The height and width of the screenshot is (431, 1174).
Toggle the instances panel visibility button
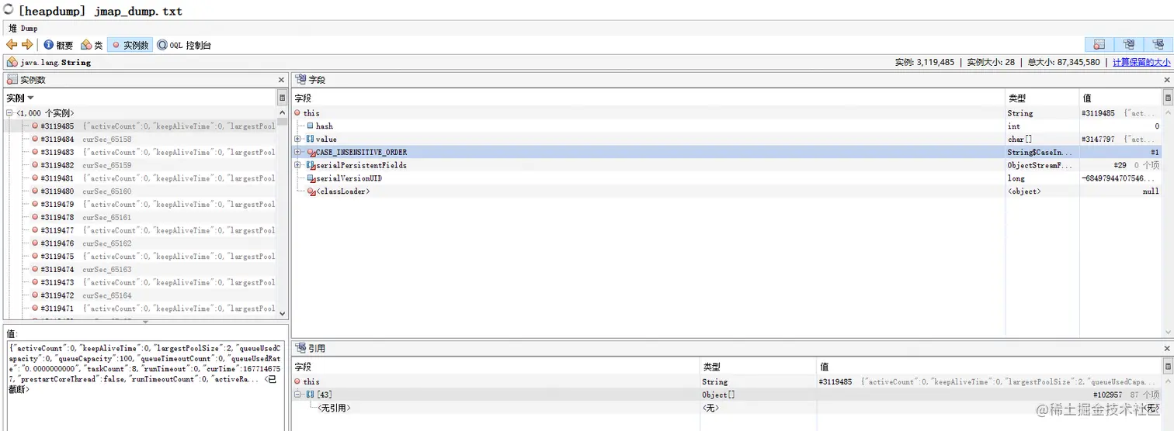[x=1099, y=45]
